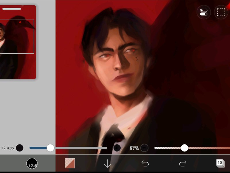This screenshot has width=230, height=173.
Task: Open the dashed-square selection tool
Action: 221,12
